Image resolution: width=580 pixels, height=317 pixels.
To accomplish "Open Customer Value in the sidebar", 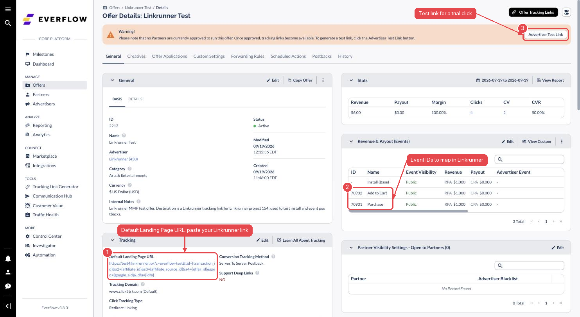I will [x=48, y=206].
